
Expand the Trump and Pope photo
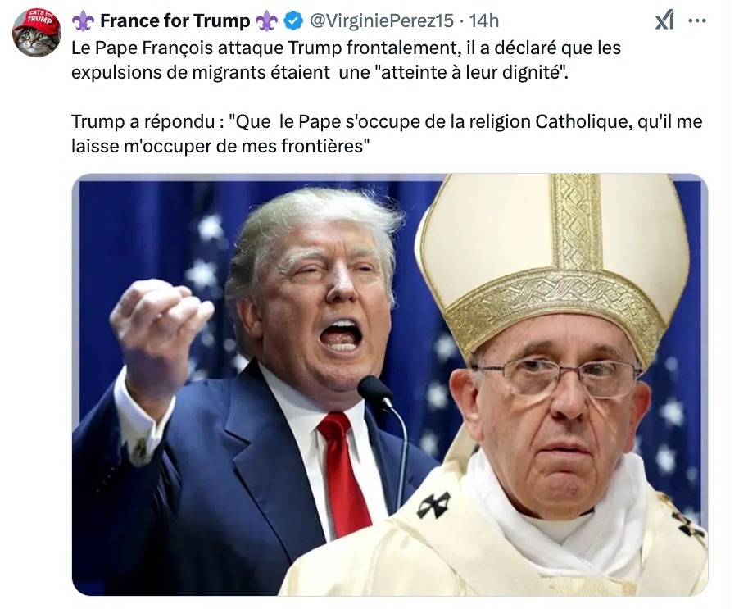390,384
